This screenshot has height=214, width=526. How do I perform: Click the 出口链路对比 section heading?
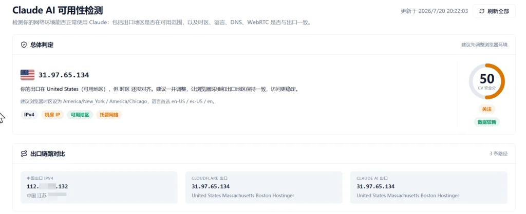(x=48, y=154)
